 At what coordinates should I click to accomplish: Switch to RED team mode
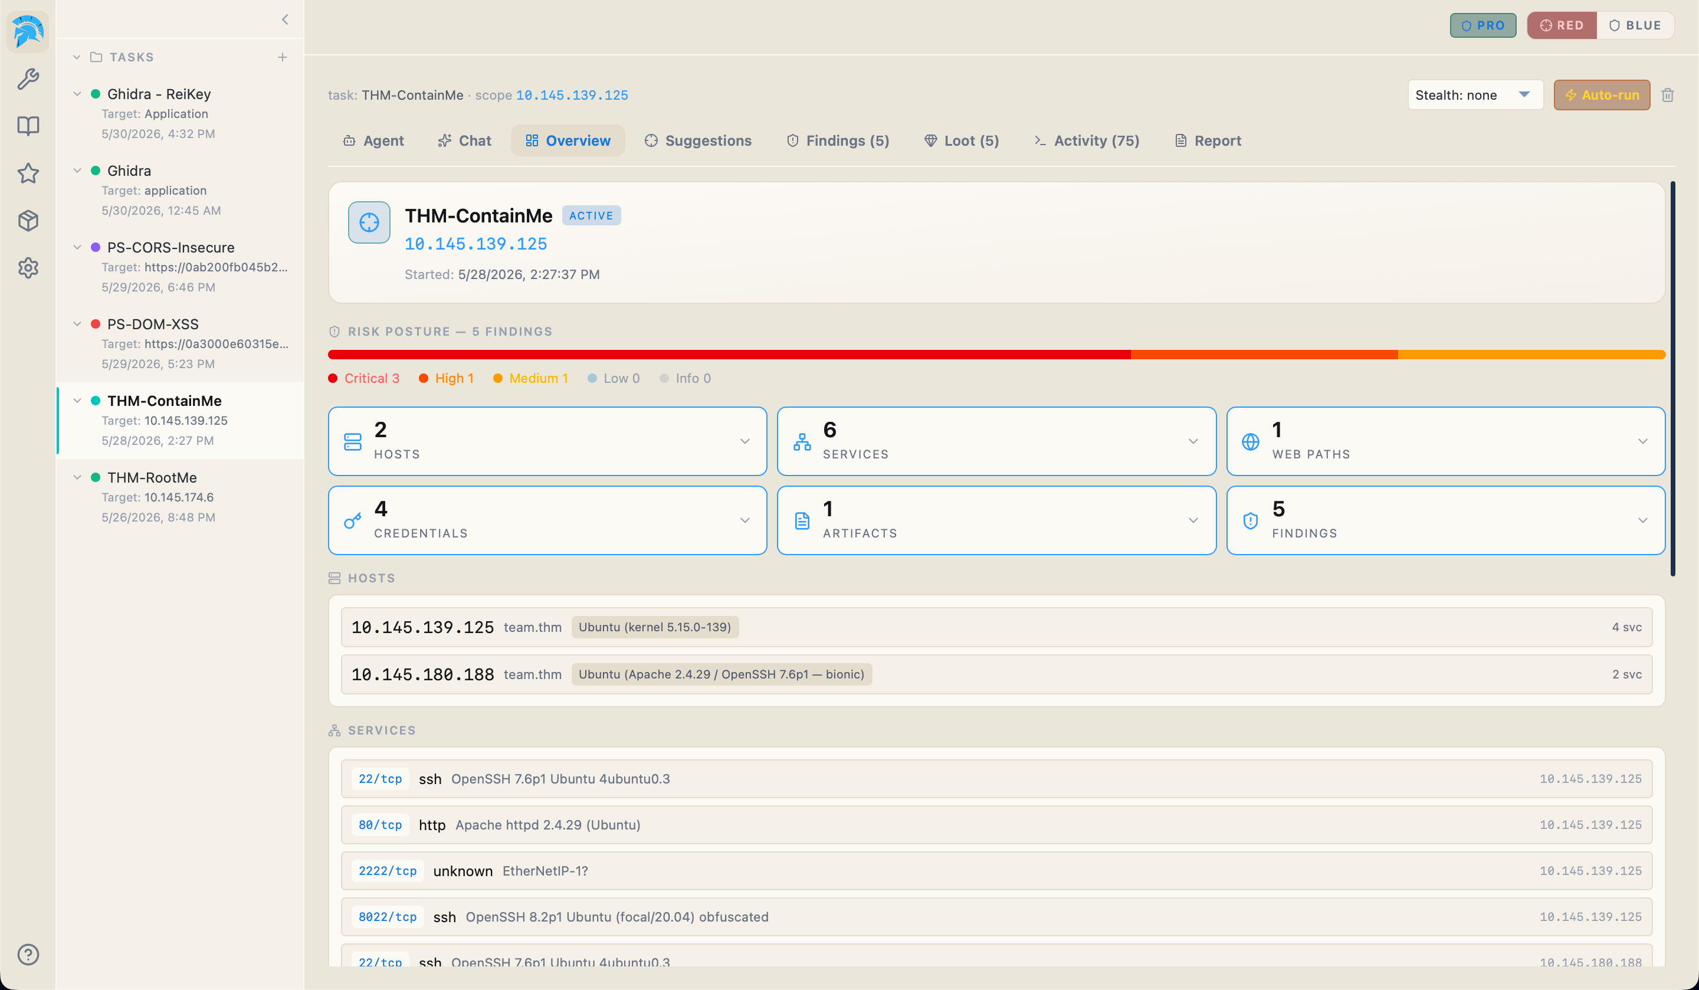[1562, 25]
